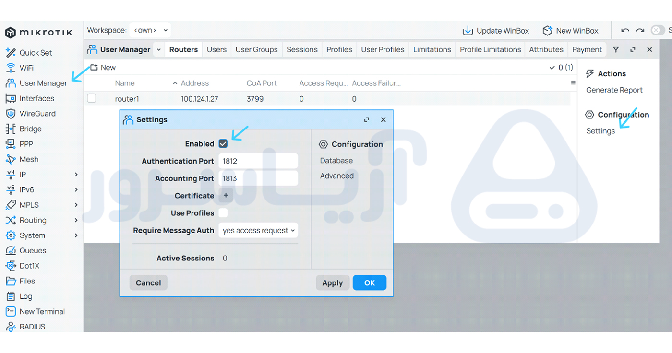The height and width of the screenshot is (353, 672).
Task: Open WireGuard from the sidebar
Action: [31, 114]
